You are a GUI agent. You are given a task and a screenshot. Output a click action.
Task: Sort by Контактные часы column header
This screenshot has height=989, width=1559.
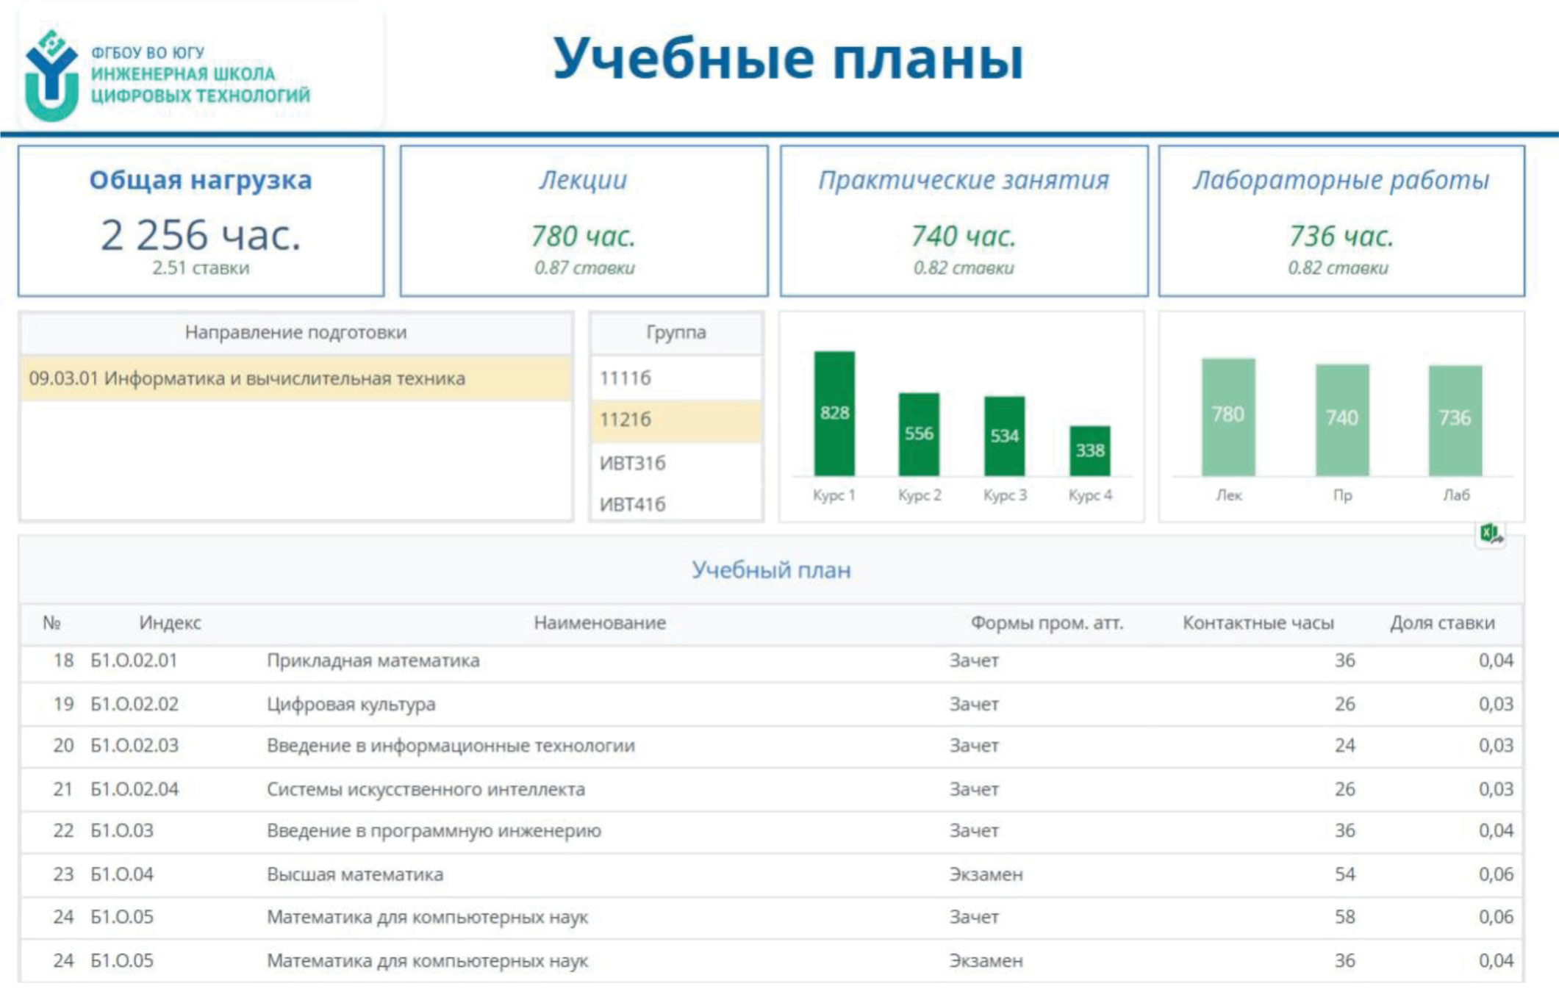click(x=1258, y=623)
